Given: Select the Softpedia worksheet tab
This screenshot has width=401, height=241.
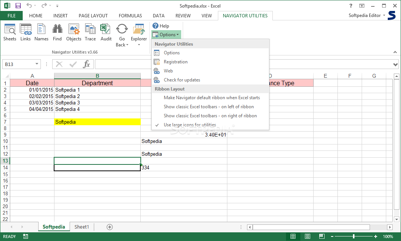Looking at the screenshot, I should 54,227.
